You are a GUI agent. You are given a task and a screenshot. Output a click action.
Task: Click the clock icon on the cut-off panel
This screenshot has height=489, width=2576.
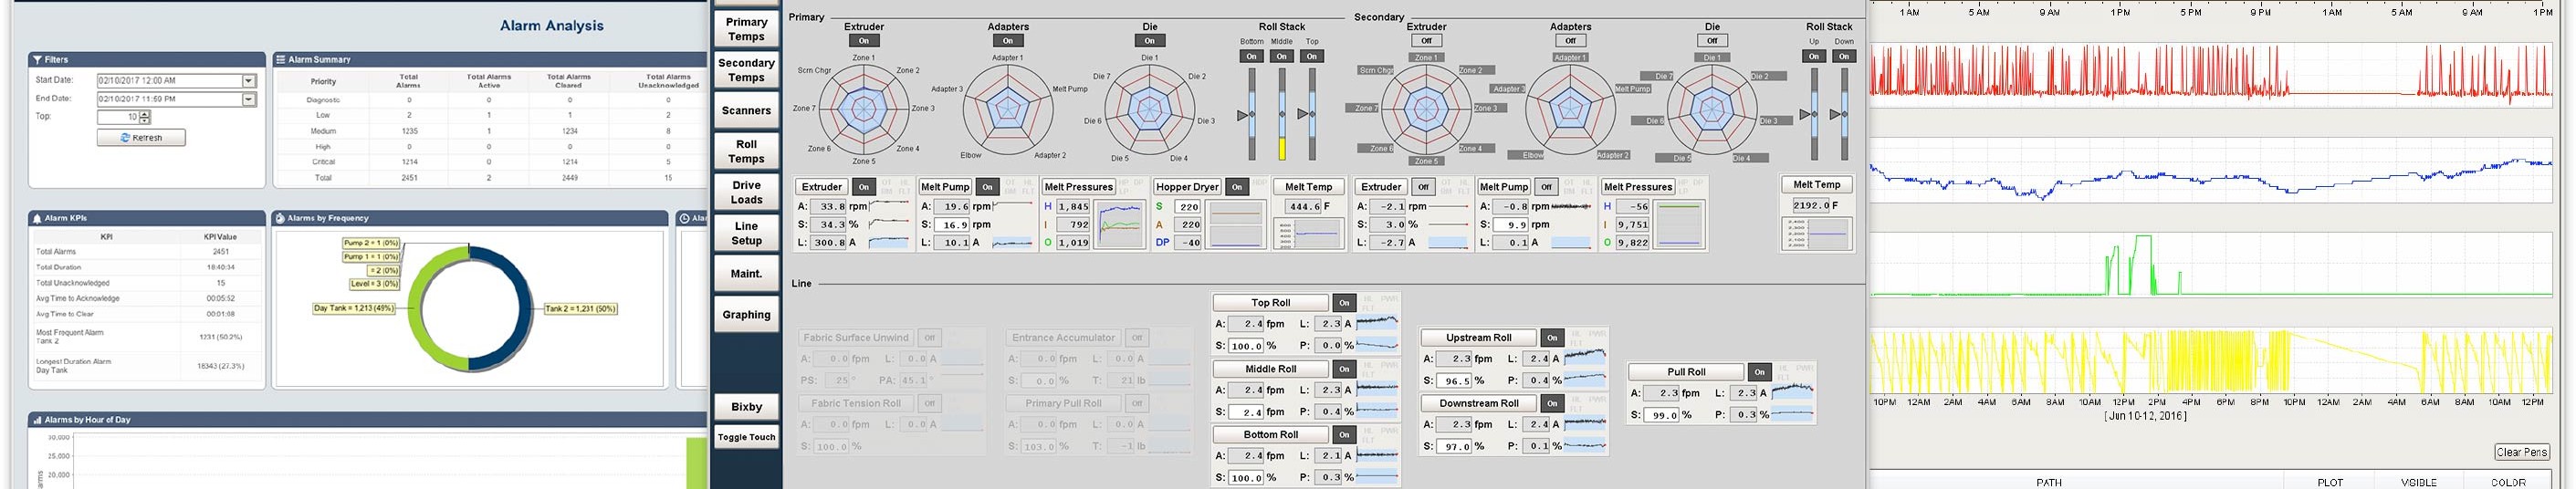tap(685, 218)
